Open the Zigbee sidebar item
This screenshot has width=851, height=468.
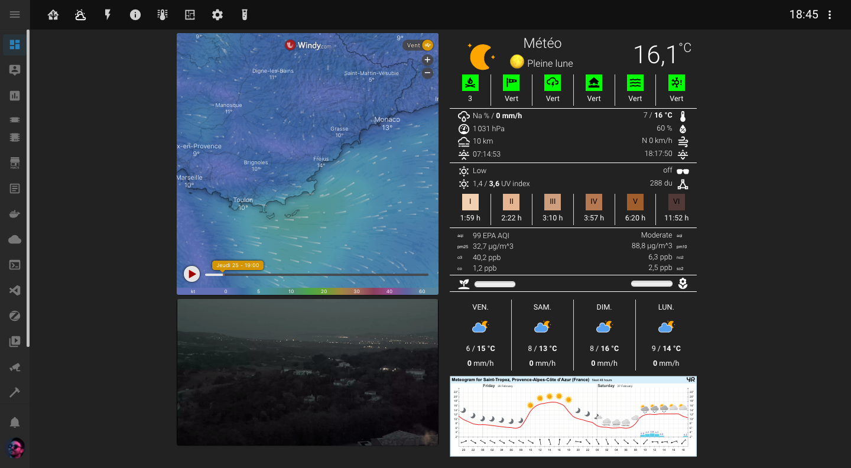click(15, 316)
